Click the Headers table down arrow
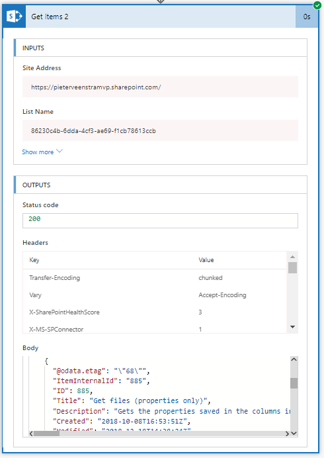324x458 pixels. tap(292, 327)
